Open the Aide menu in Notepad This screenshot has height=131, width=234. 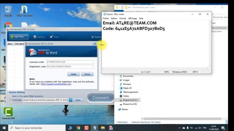[141, 19]
